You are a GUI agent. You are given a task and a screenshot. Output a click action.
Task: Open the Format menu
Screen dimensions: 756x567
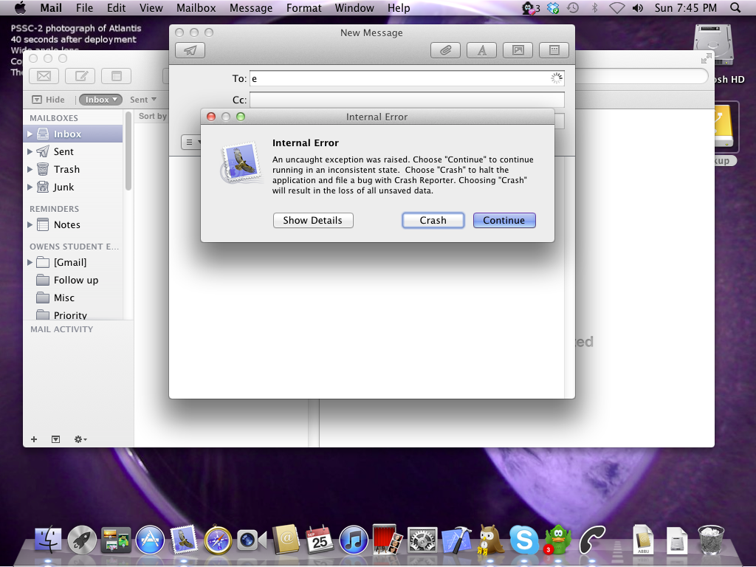click(x=303, y=7)
